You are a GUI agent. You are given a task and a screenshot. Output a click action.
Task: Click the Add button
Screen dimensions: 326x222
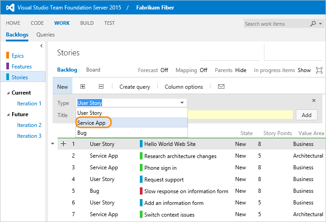(306, 115)
